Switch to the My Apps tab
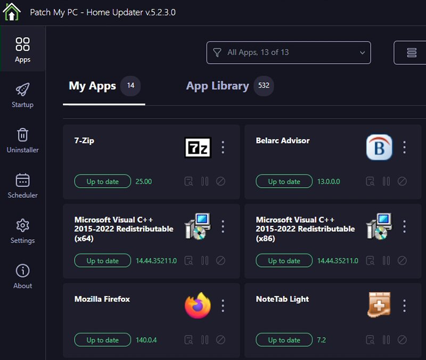Image resolution: width=426 pixels, height=360 pixels. [92, 86]
